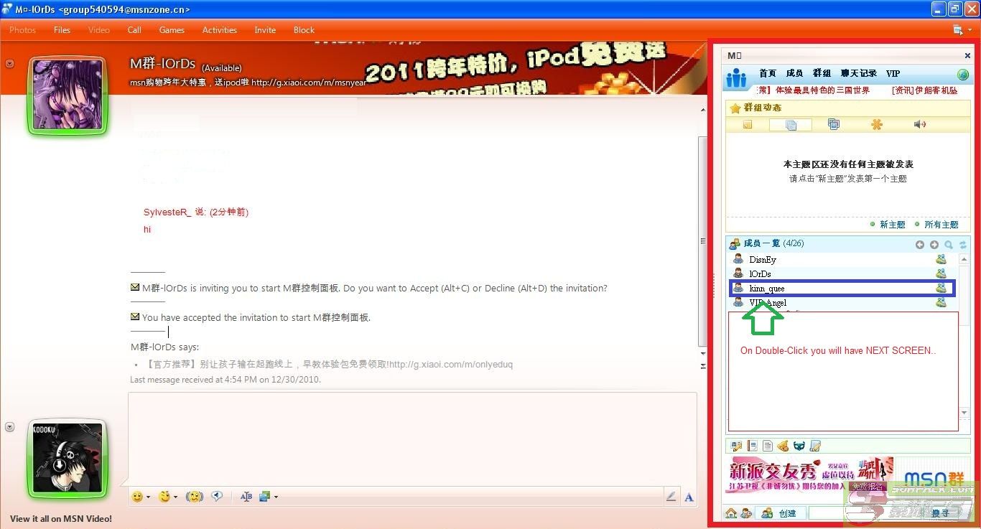Viewport: 981px width, 529px height.
Task: Collapse contact display picture with top arrow
Action: (10, 64)
